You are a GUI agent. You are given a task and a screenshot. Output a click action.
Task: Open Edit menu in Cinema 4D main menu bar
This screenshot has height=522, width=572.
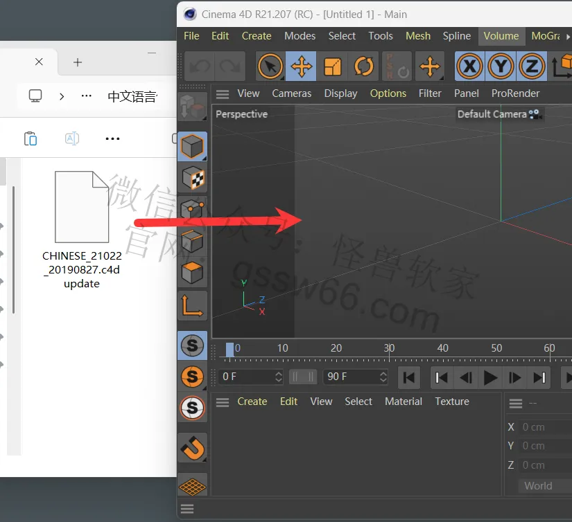point(220,36)
